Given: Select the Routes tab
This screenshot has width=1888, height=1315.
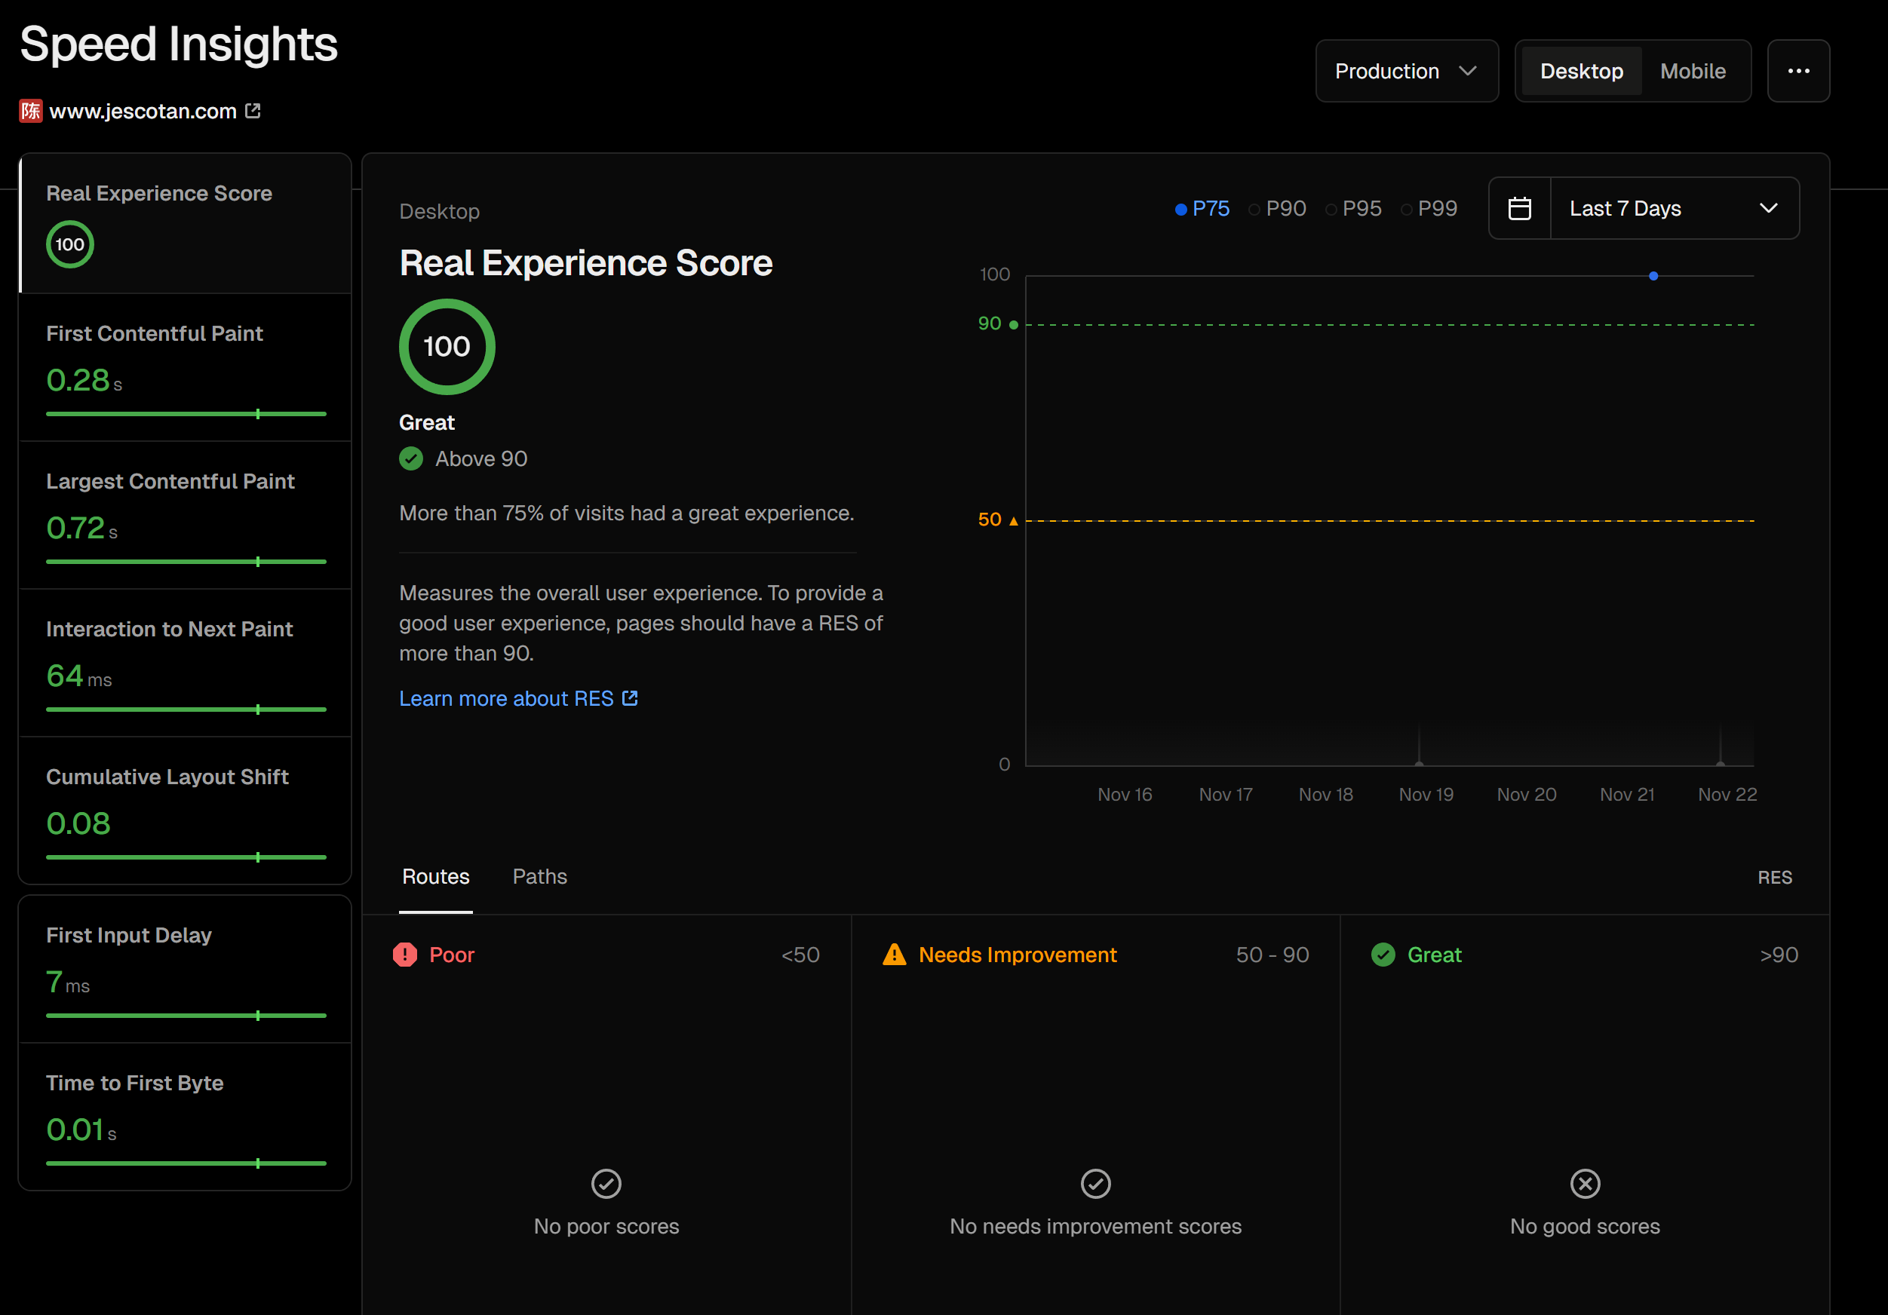Looking at the screenshot, I should tap(435, 876).
